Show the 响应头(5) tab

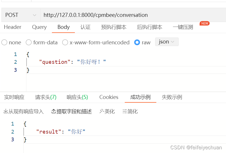[x=77, y=97]
